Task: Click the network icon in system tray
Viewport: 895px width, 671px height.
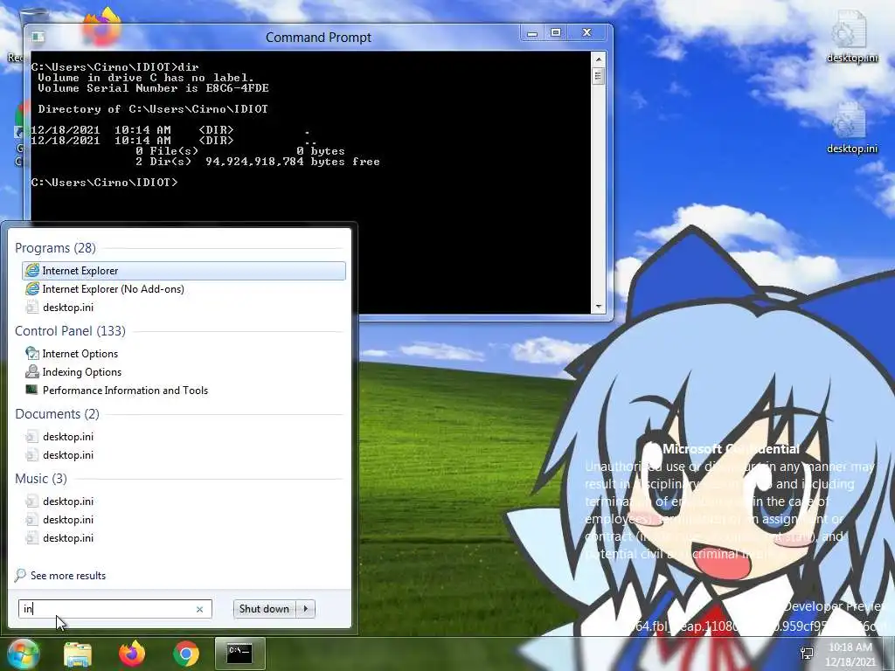Action: pyautogui.click(x=807, y=654)
